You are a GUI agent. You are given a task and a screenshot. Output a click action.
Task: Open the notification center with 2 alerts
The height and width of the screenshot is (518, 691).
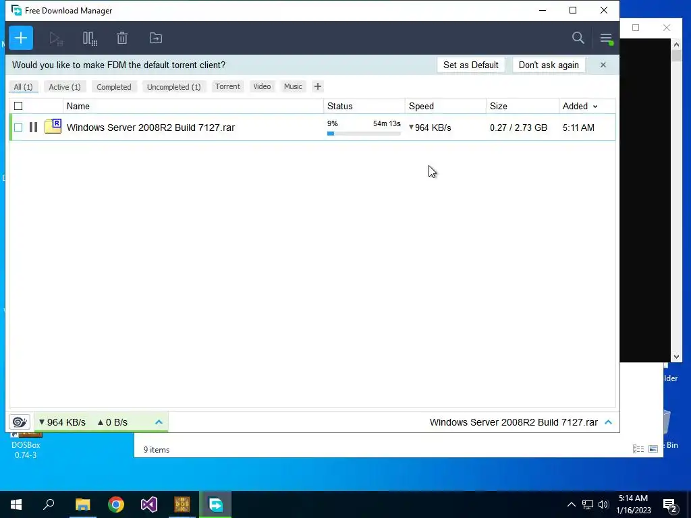point(670,505)
